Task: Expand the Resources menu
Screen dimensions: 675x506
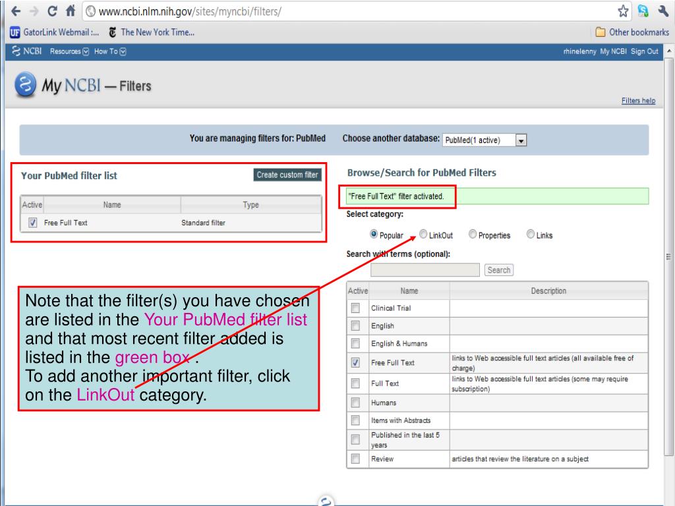Action: click(69, 51)
